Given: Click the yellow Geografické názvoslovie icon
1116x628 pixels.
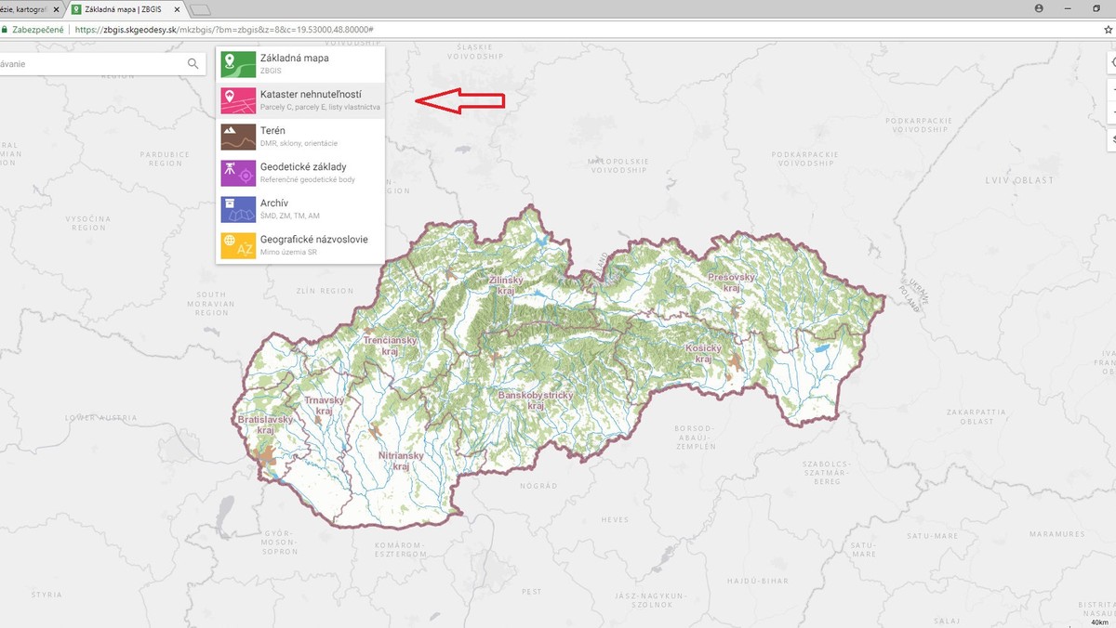Looking at the screenshot, I should point(238,245).
